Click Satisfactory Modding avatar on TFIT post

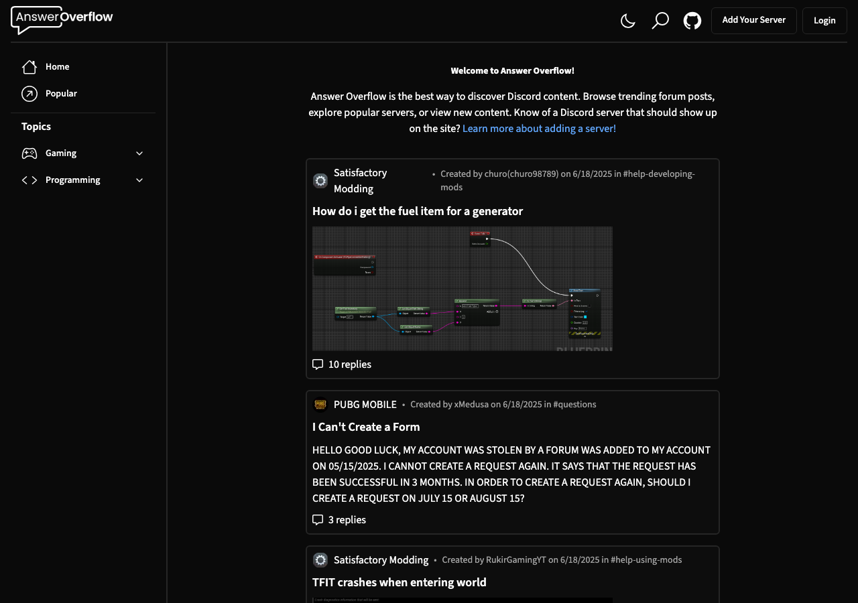tap(320, 560)
